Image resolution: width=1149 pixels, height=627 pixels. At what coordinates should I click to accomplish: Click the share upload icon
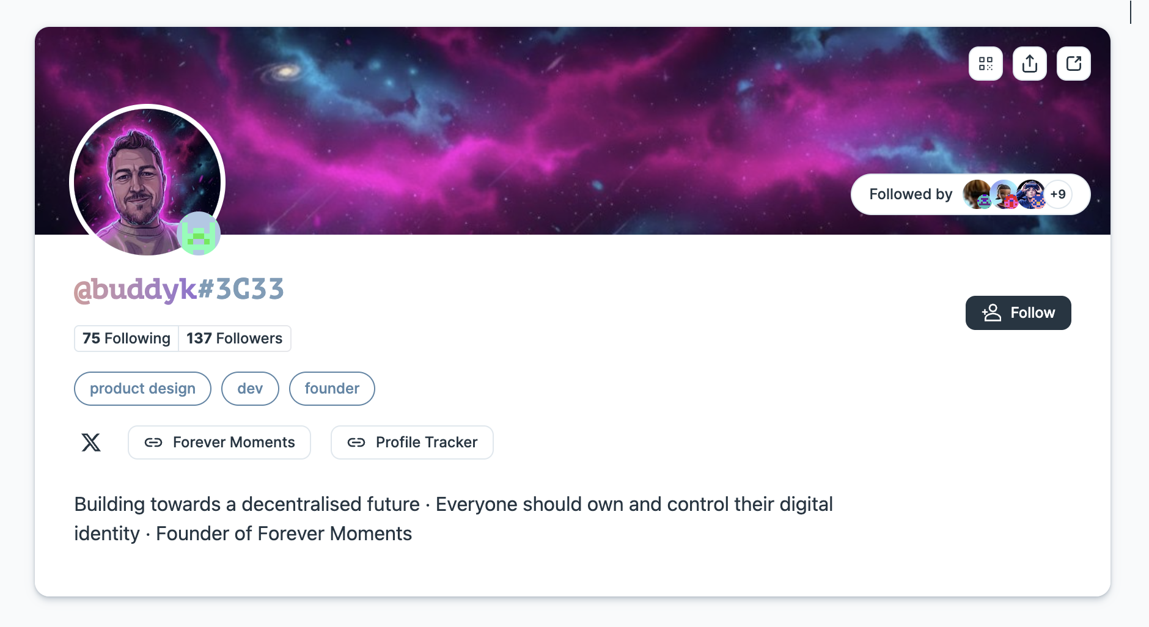1029,64
